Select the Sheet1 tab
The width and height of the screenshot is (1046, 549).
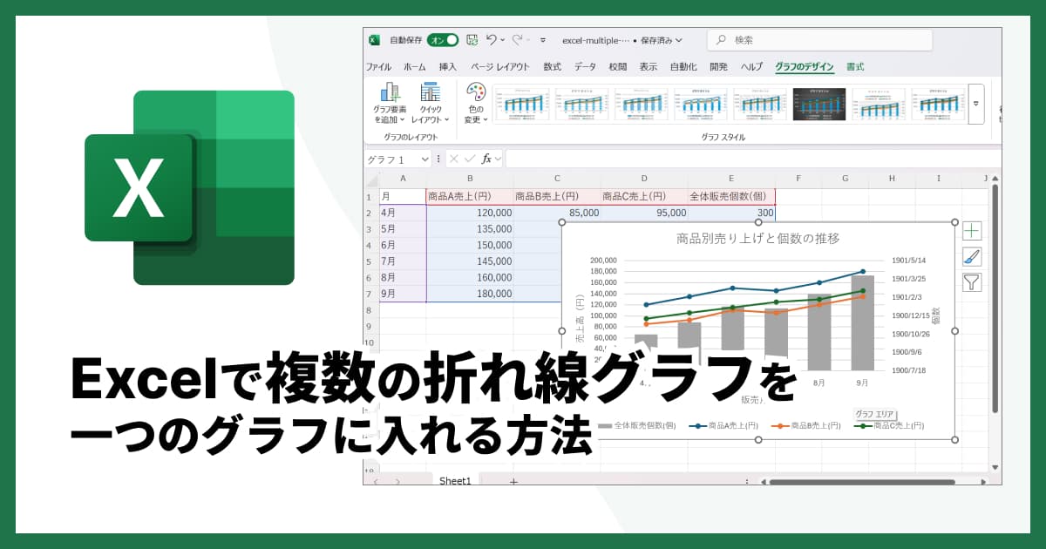[x=454, y=480]
